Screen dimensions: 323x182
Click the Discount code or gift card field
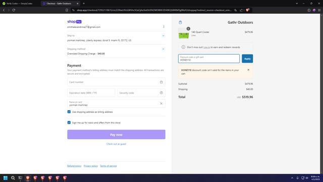(x=209, y=59)
